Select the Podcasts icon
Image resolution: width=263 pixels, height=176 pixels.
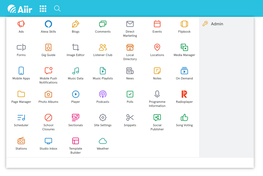[103, 94]
